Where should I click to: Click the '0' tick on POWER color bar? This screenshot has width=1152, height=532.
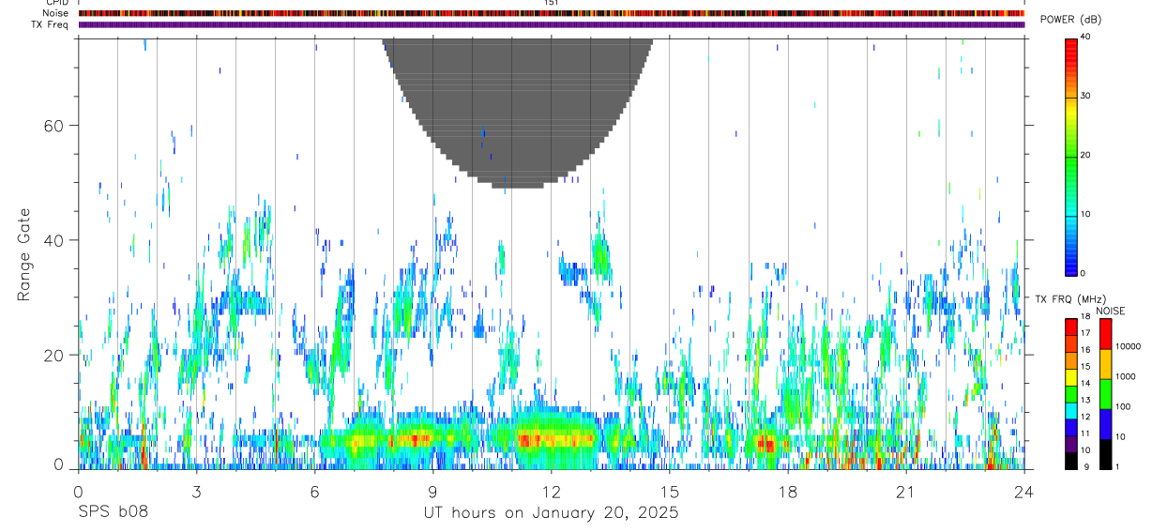click(1084, 272)
